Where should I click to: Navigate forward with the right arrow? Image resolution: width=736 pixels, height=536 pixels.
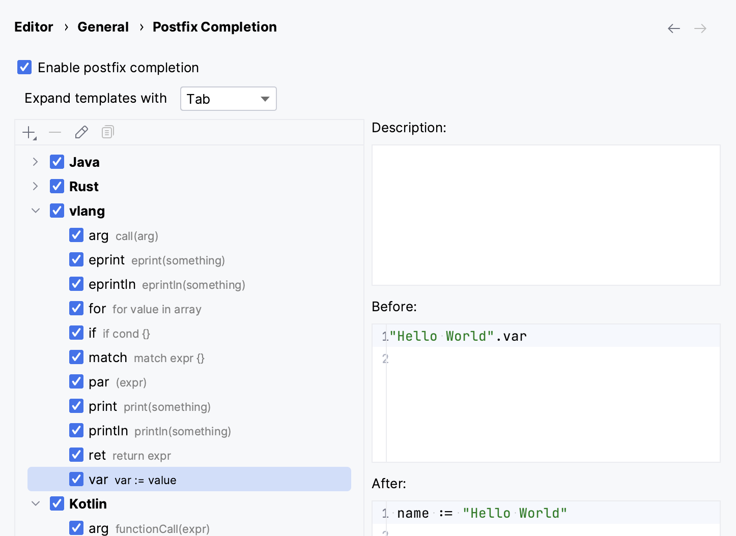[700, 28]
